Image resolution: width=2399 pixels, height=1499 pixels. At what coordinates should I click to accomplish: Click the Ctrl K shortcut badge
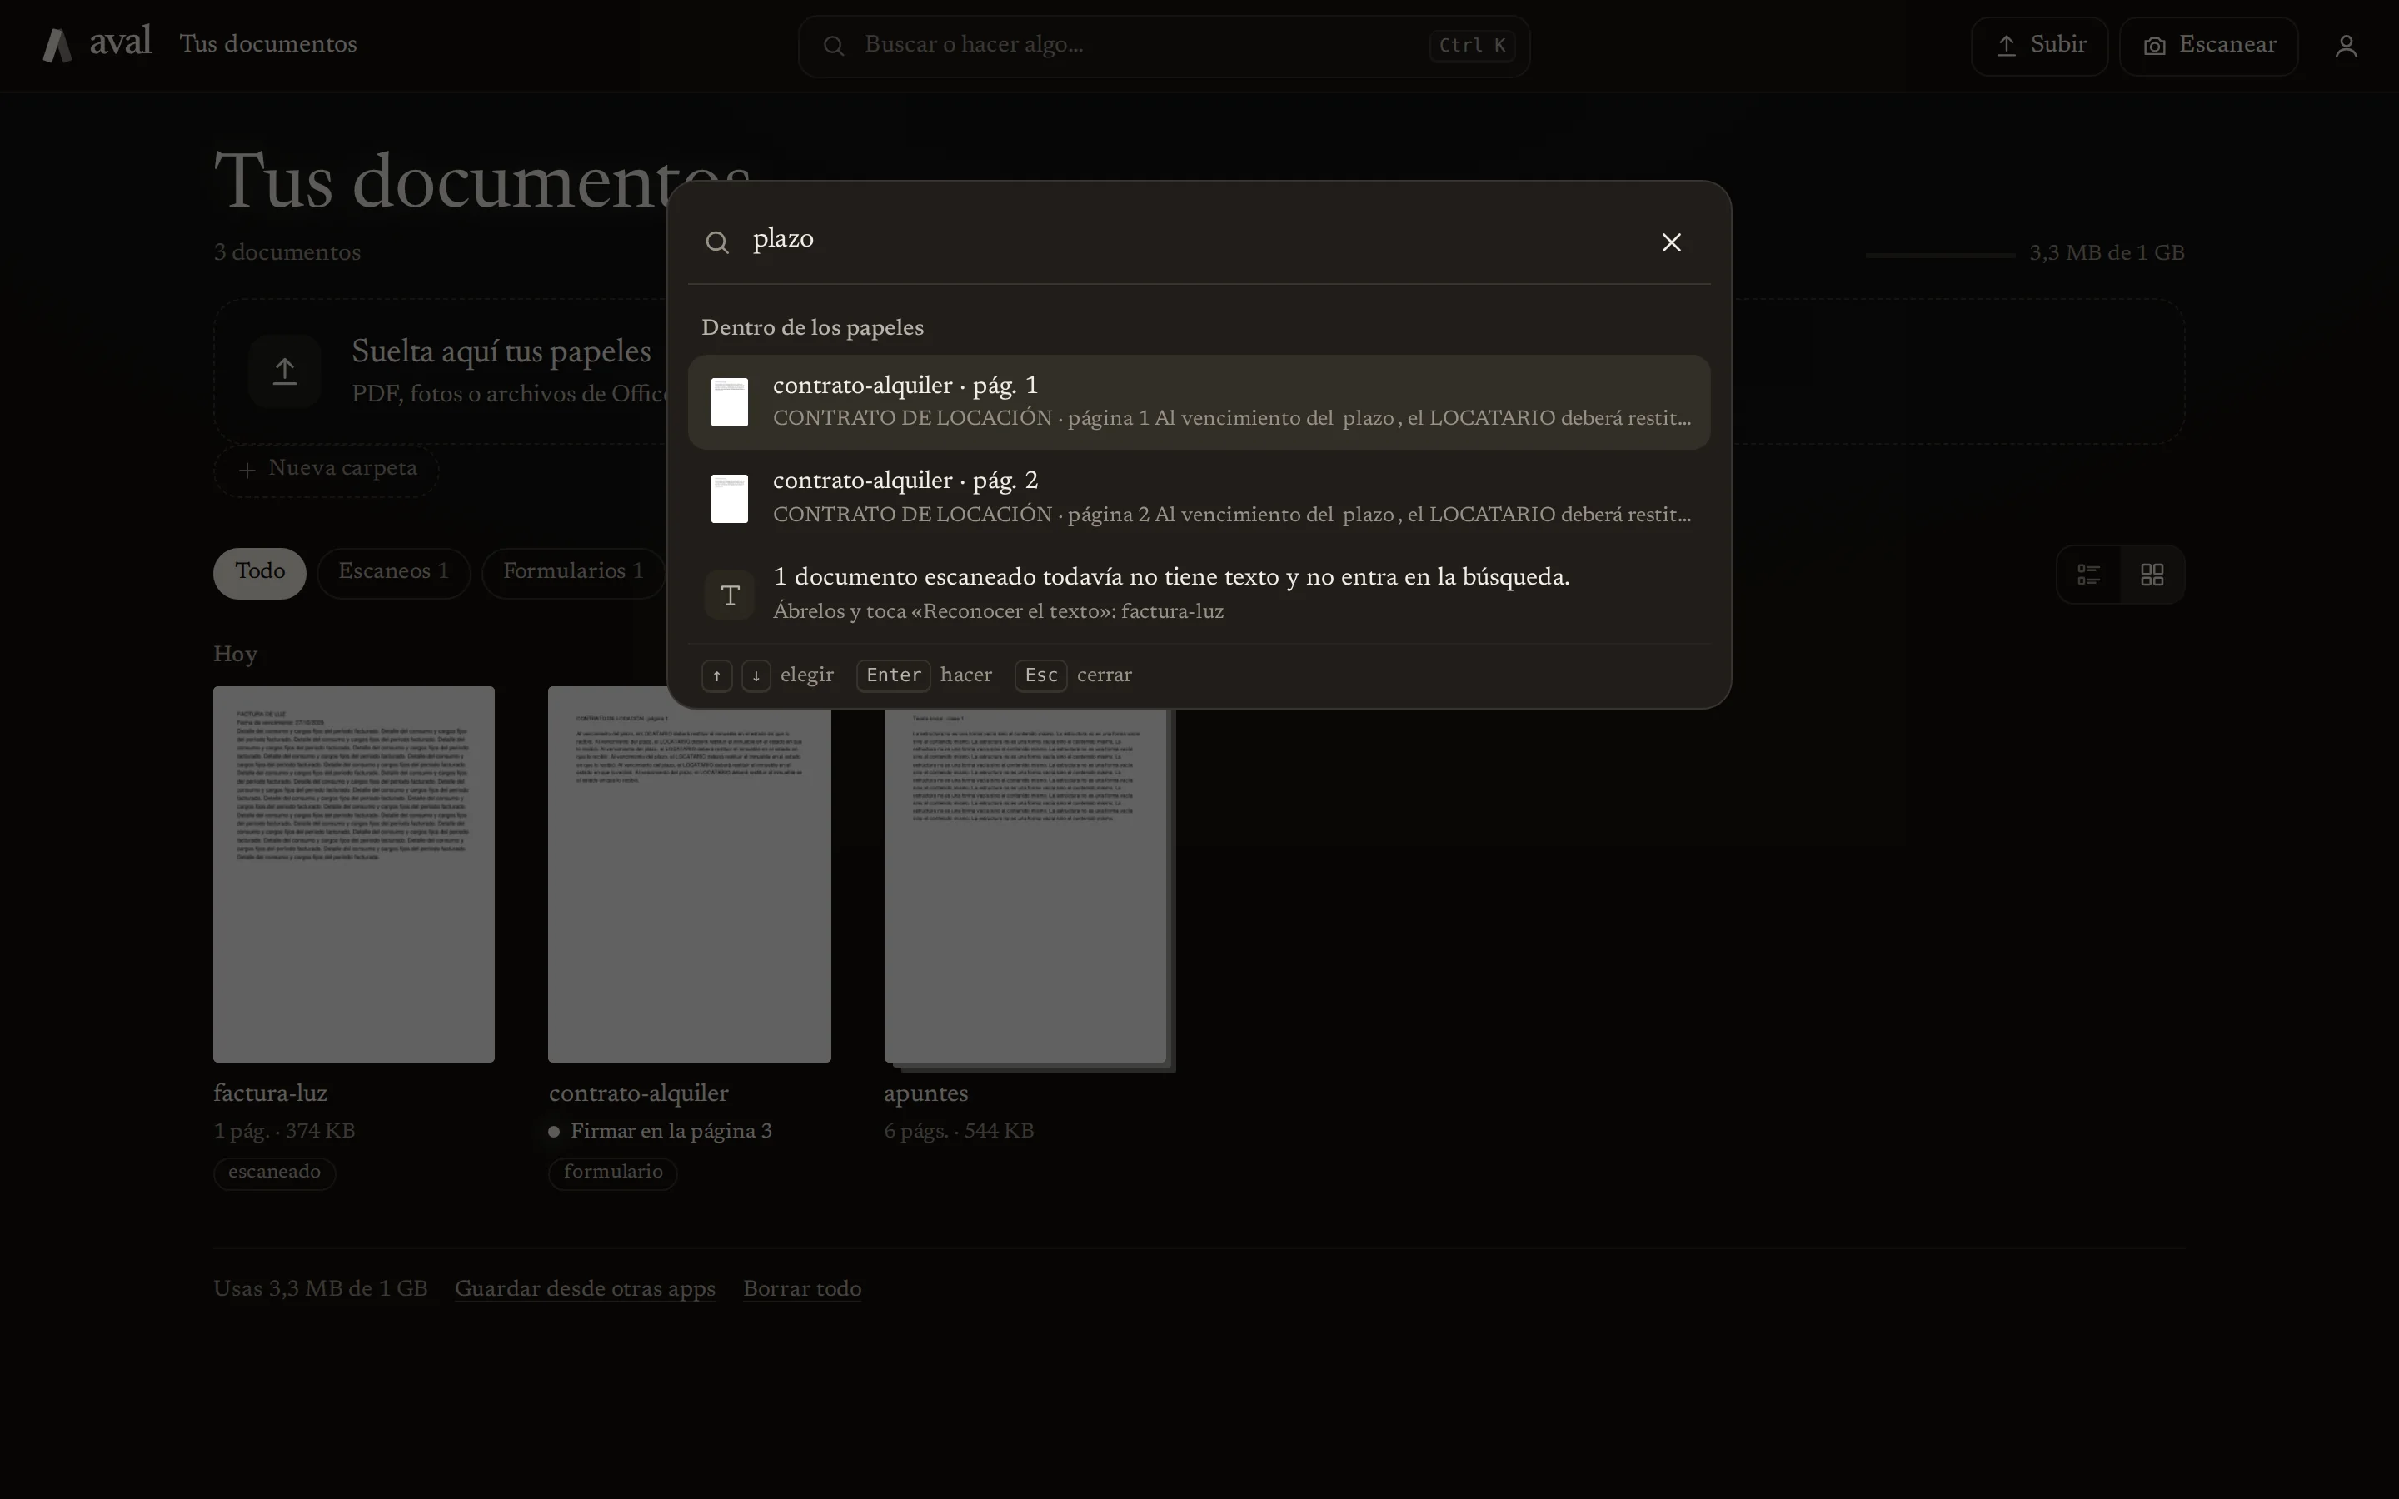pyautogui.click(x=1472, y=46)
